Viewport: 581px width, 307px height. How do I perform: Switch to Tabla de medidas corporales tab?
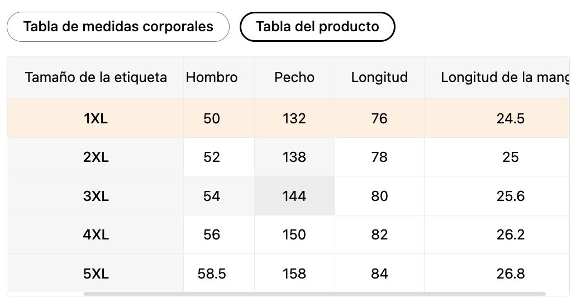(x=118, y=27)
